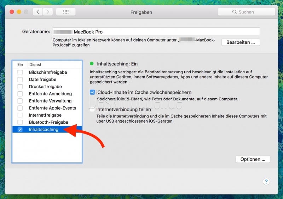Select Entfernte Anmeldung service row
This screenshot has height=199, width=283.
(x=50, y=94)
